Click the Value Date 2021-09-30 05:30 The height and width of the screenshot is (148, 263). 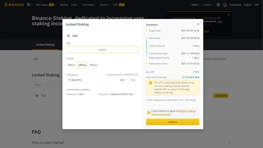click(190, 38)
